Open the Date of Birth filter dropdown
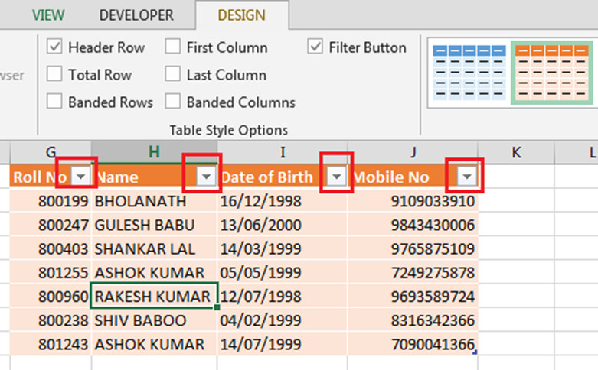598x370 pixels. coord(336,177)
